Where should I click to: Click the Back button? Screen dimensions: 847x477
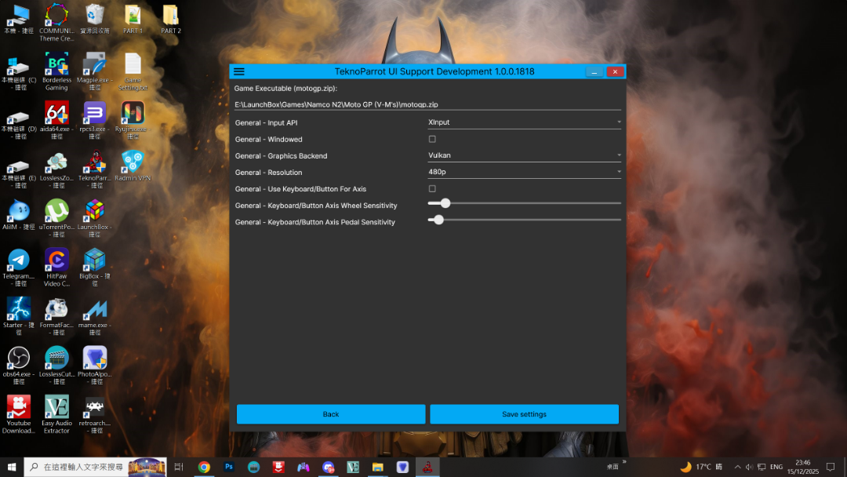(x=331, y=414)
